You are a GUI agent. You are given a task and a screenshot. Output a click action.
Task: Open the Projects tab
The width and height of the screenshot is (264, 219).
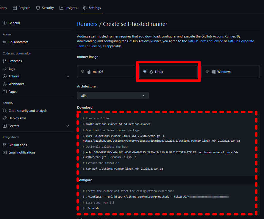pyautogui.click(x=21, y=8)
